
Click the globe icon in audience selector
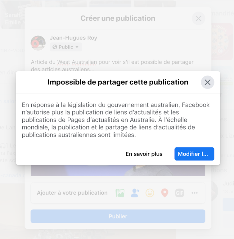click(55, 47)
